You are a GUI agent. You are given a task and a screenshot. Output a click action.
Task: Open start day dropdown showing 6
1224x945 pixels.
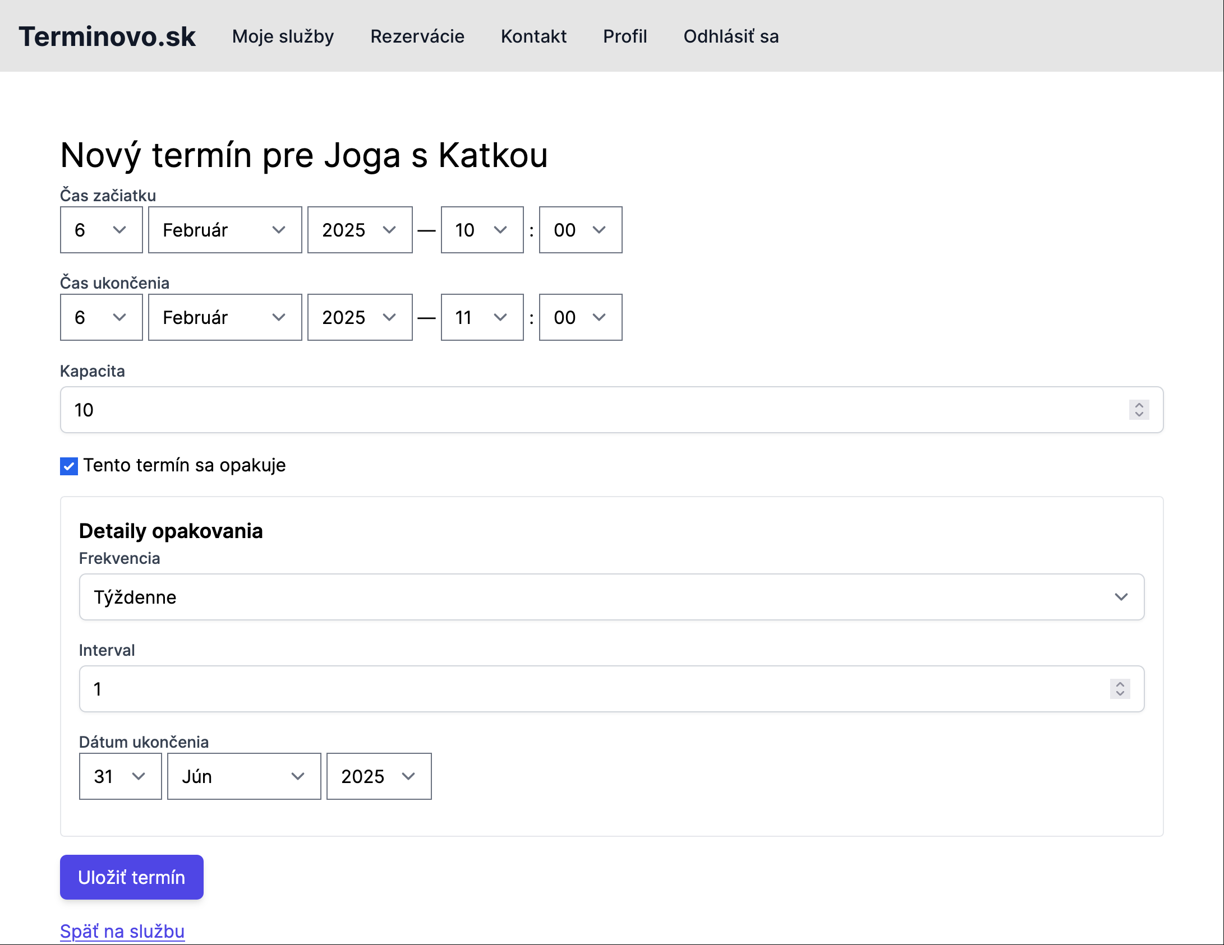point(101,230)
